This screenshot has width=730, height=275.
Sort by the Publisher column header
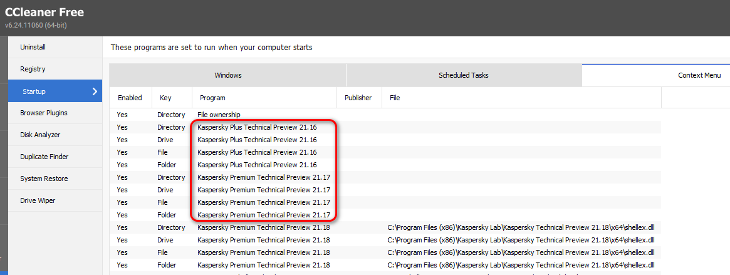[359, 98]
